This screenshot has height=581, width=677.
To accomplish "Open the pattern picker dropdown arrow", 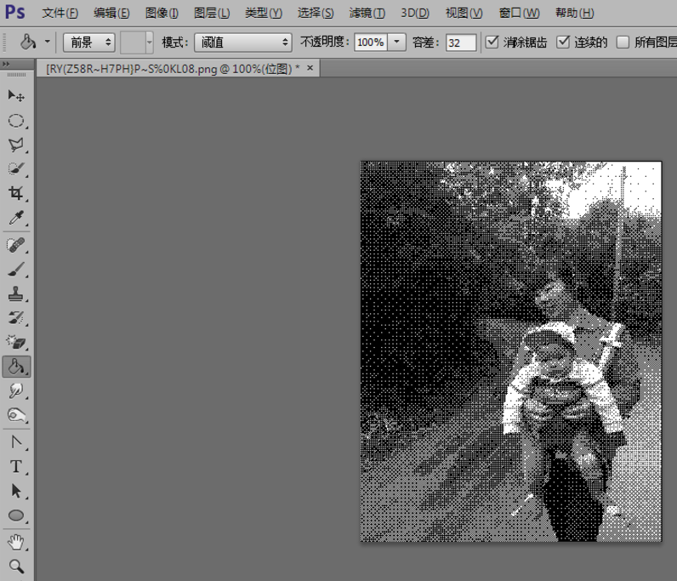I will (x=150, y=43).
